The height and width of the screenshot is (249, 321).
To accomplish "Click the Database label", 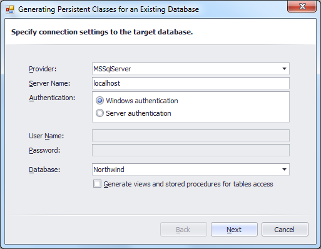I will (44, 170).
